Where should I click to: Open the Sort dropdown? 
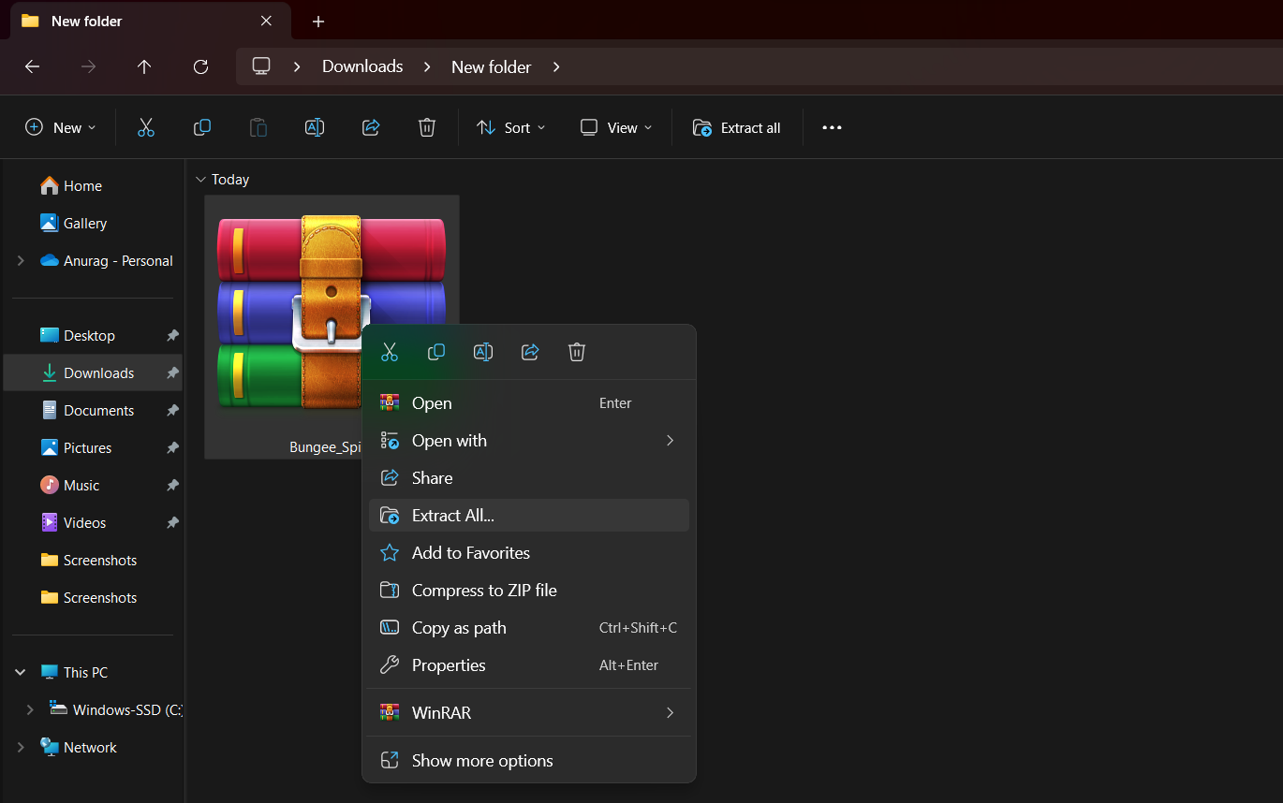pos(510,127)
